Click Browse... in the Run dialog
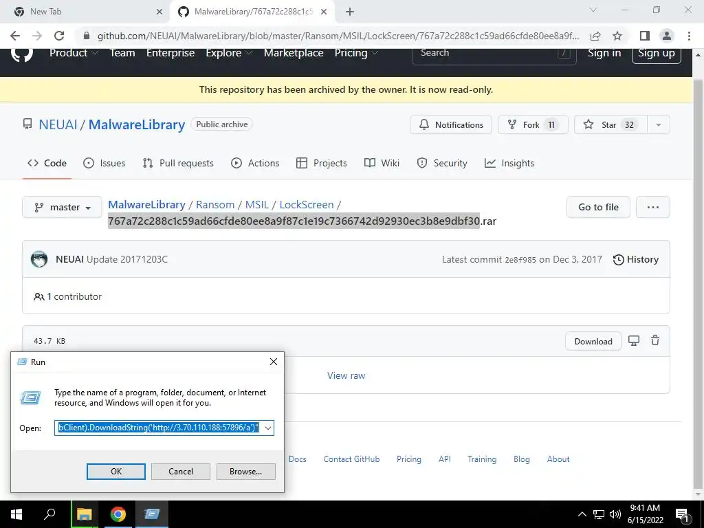The height and width of the screenshot is (528, 704). pos(245,472)
